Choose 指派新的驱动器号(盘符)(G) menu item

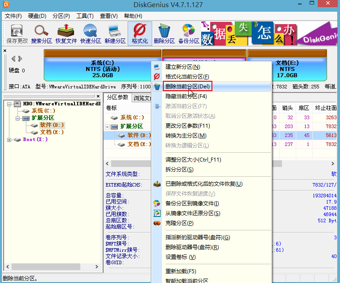[211, 237]
